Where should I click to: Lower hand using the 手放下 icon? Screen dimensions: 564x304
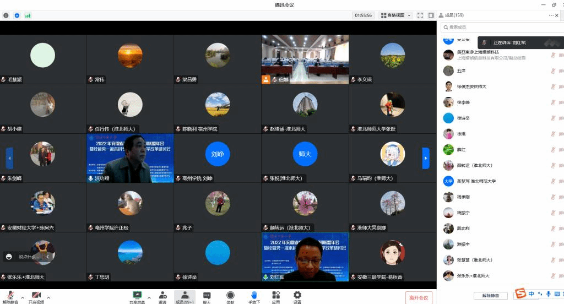point(254,296)
